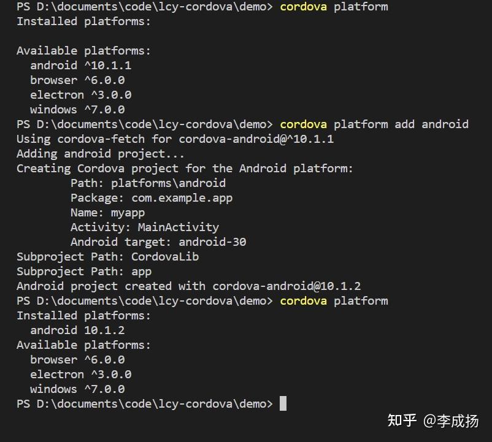
Task: Click the "cordova platform add android" command
Action: click(x=374, y=124)
